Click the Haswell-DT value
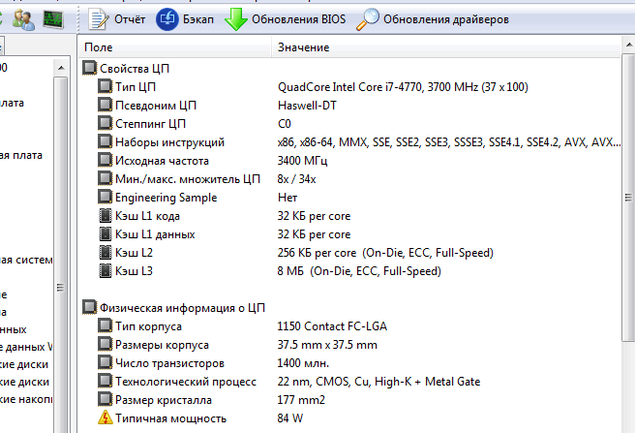 click(307, 106)
